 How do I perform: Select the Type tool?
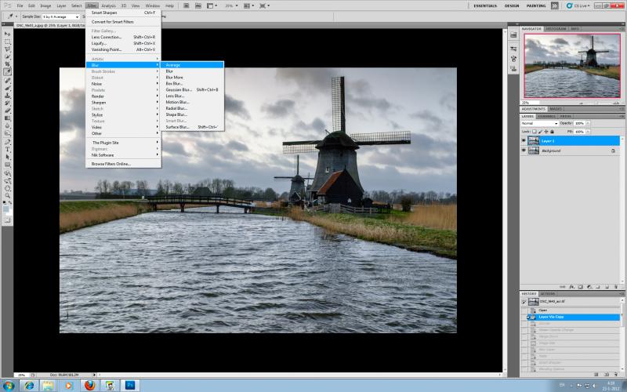(7, 150)
